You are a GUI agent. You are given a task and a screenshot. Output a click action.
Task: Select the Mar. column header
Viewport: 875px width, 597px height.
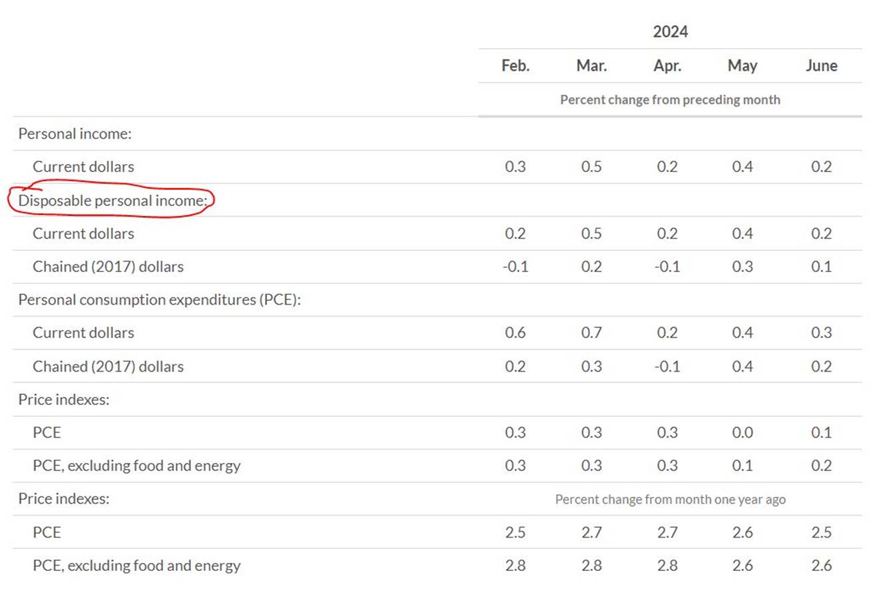coord(591,66)
